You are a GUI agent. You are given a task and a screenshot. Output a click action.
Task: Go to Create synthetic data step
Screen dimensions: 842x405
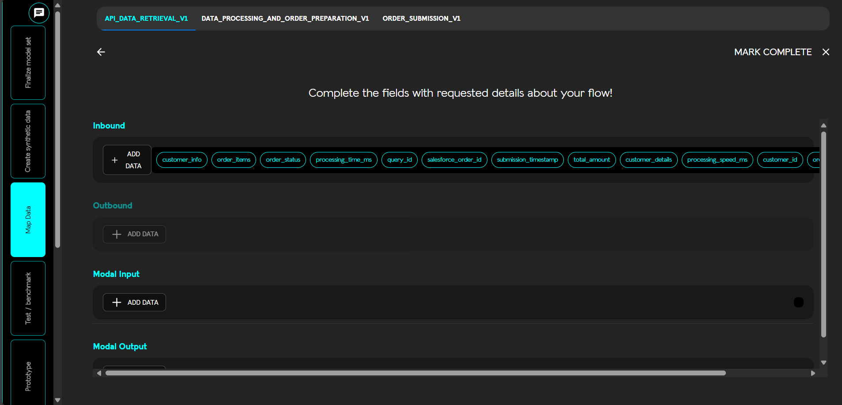28,141
